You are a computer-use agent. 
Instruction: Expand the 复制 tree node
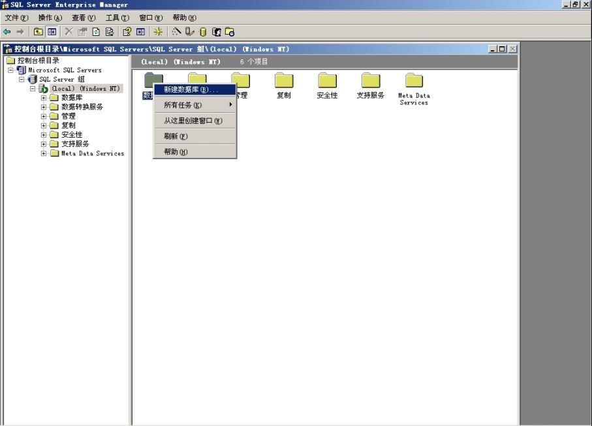click(x=44, y=126)
